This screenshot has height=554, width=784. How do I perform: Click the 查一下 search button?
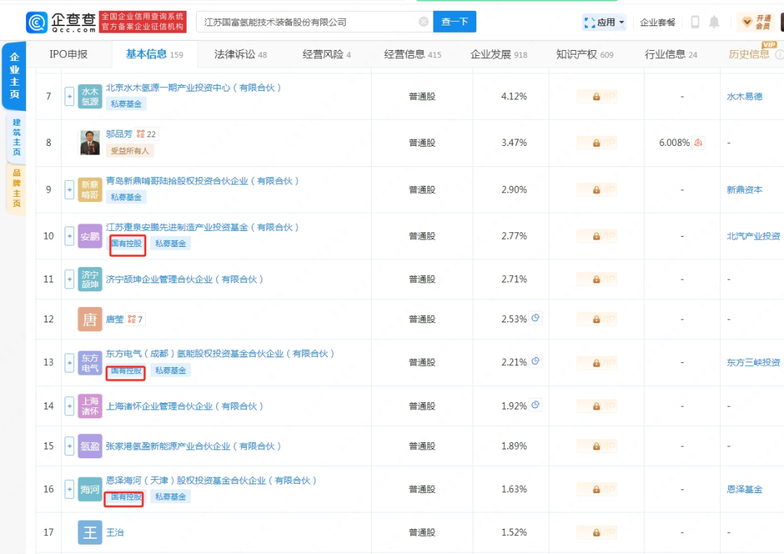pos(454,22)
